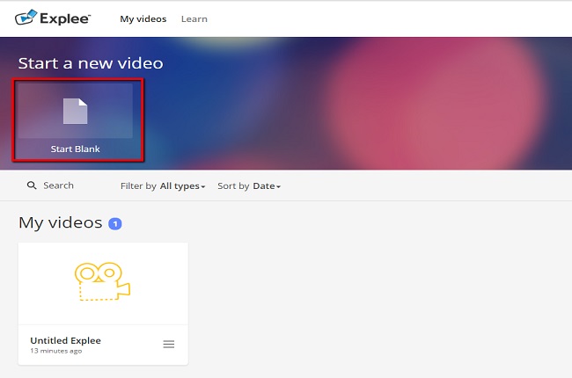The image size is (572, 378).
Task: Focus the Search input field
Action: [59, 185]
